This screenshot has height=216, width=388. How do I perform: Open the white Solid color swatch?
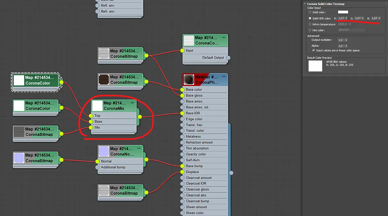tap(343, 12)
